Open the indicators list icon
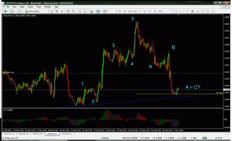The image size is (232, 141). click(x=91, y=11)
